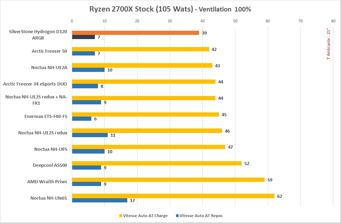
Task: Select Noctua NH-L9x65 yellow charge bar
Action: (x=173, y=196)
